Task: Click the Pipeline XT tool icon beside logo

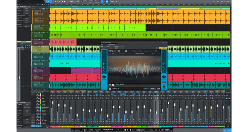Action: click(x=126, y=51)
